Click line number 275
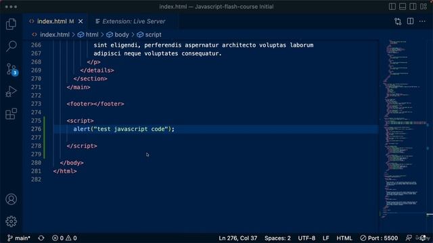433x243 pixels. tap(36, 121)
